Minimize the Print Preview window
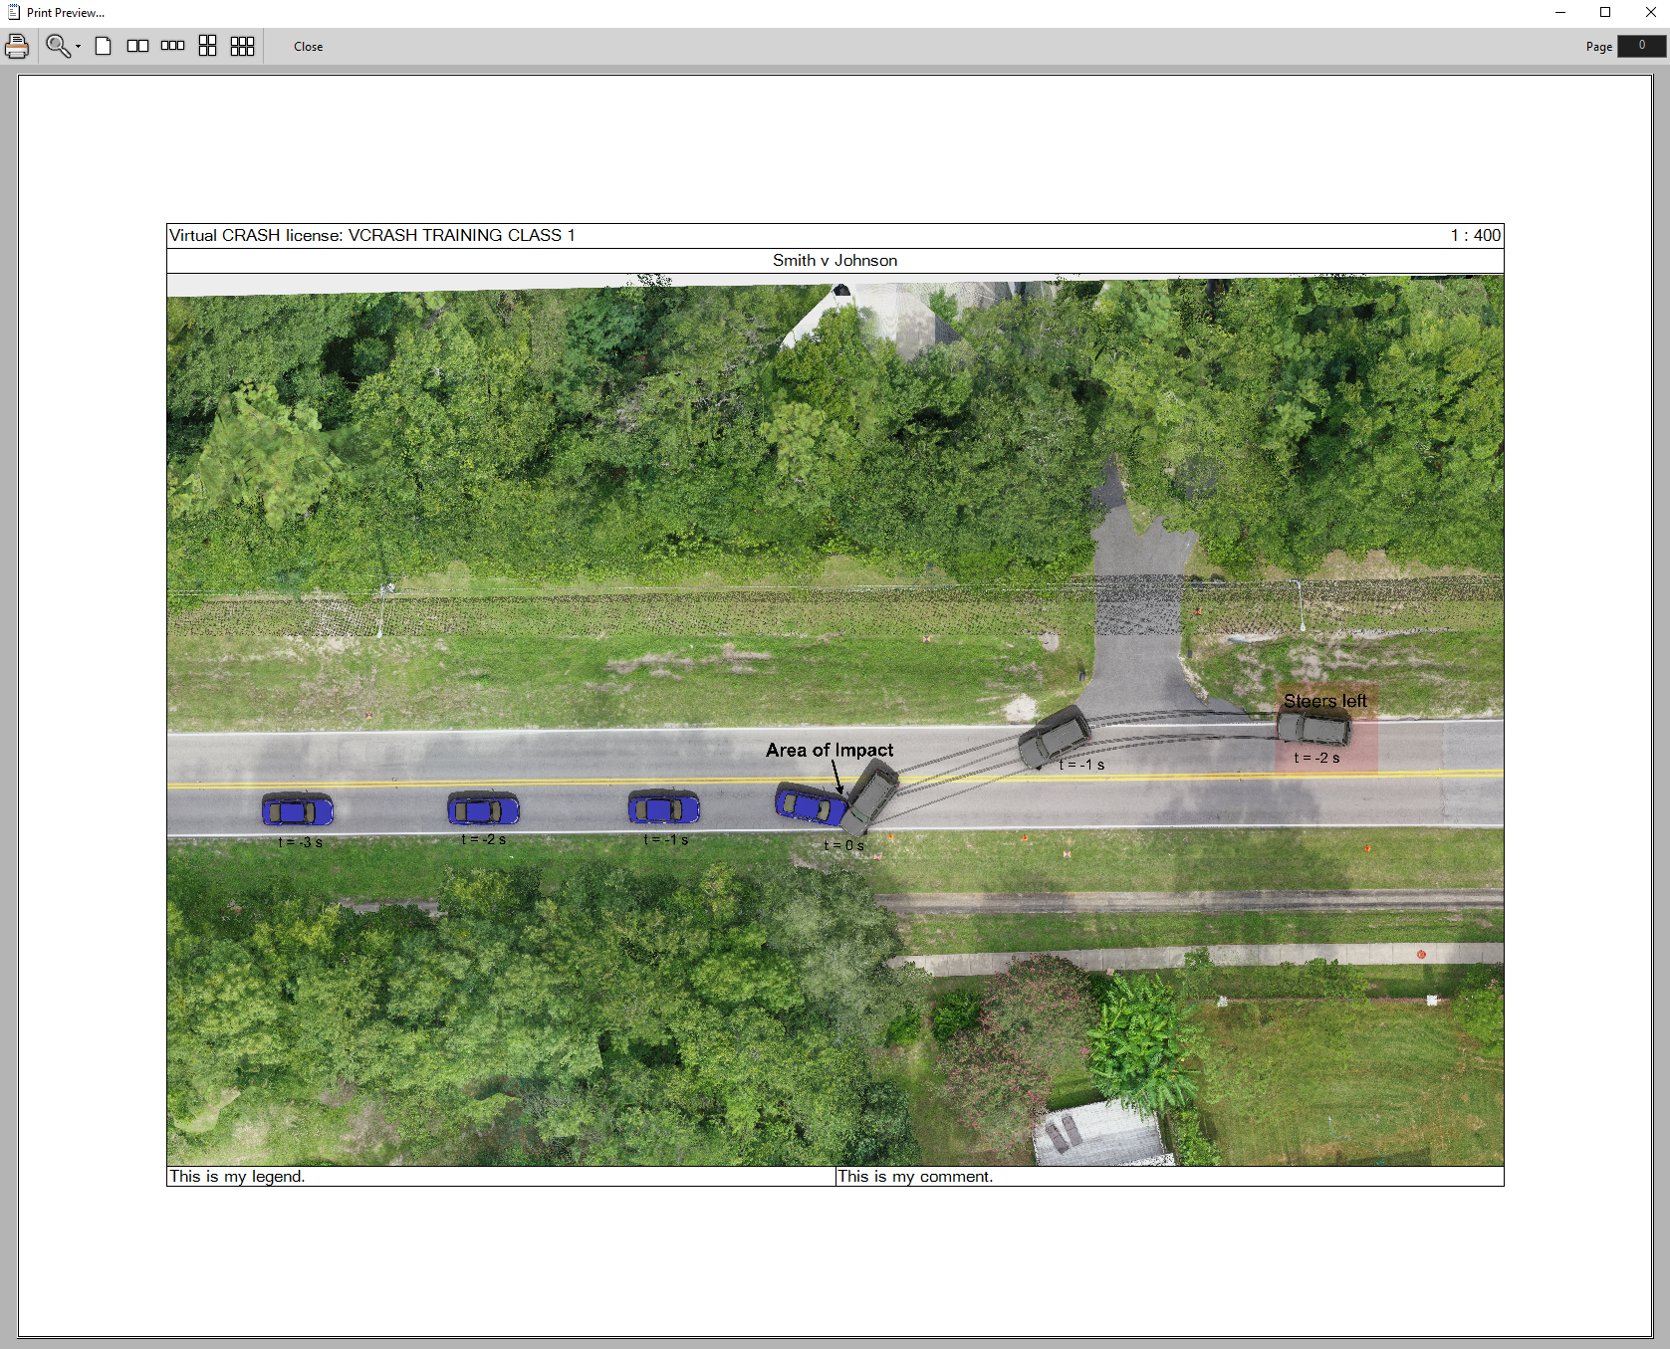Viewport: 1670px width, 1349px height. click(1560, 12)
